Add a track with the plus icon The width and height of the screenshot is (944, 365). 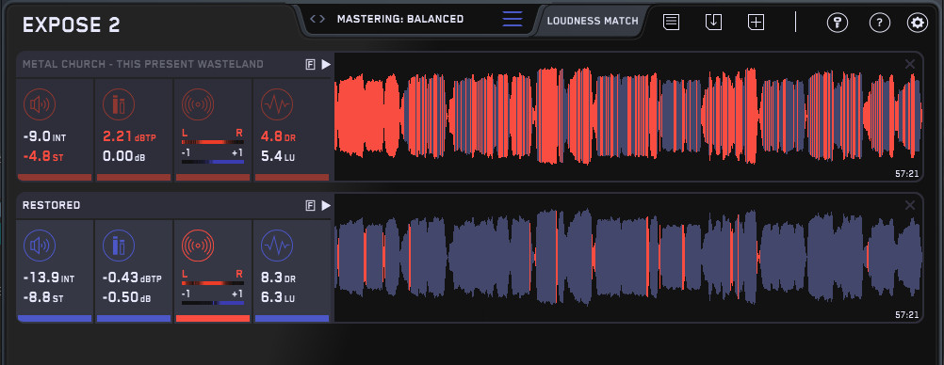[756, 23]
